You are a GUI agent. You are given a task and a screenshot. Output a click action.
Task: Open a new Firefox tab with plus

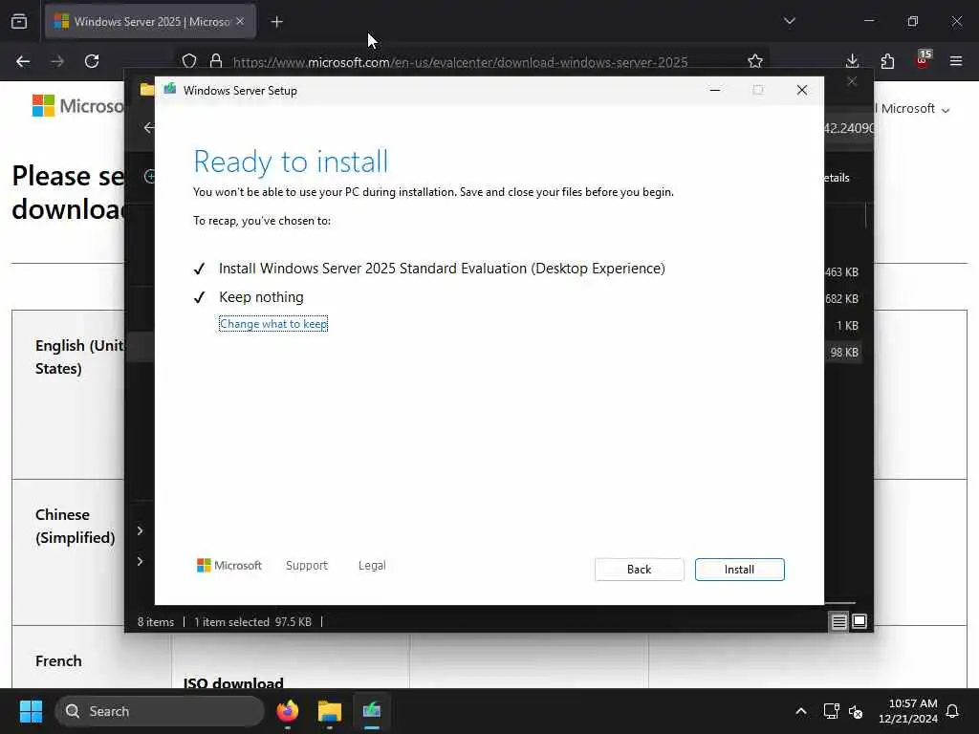pos(276,22)
